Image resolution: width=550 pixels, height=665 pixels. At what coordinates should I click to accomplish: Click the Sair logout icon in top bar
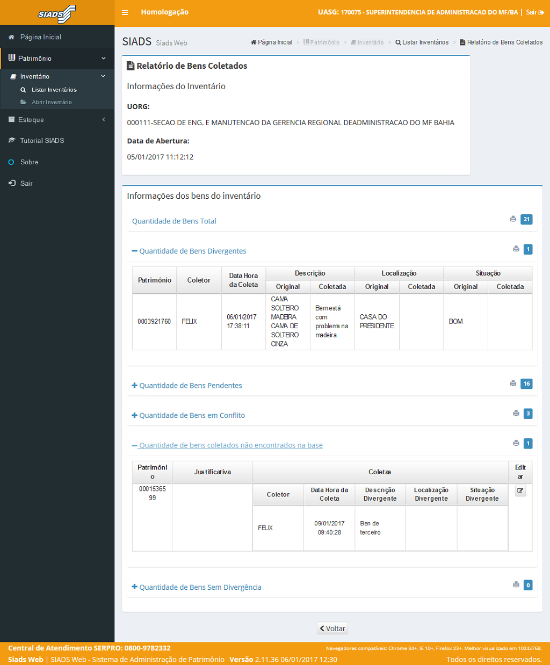pyautogui.click(x=541, y=12)
